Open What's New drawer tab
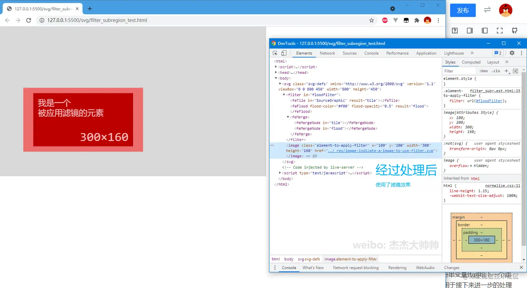Viewport: 527px width, 288px height. tap(313, 267)
